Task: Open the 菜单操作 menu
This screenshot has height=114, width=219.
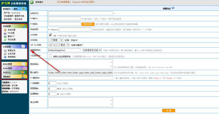Action: pos(39,2)
